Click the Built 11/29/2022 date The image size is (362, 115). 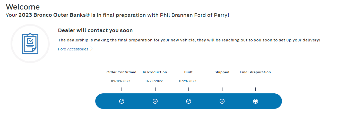(188, 81)
